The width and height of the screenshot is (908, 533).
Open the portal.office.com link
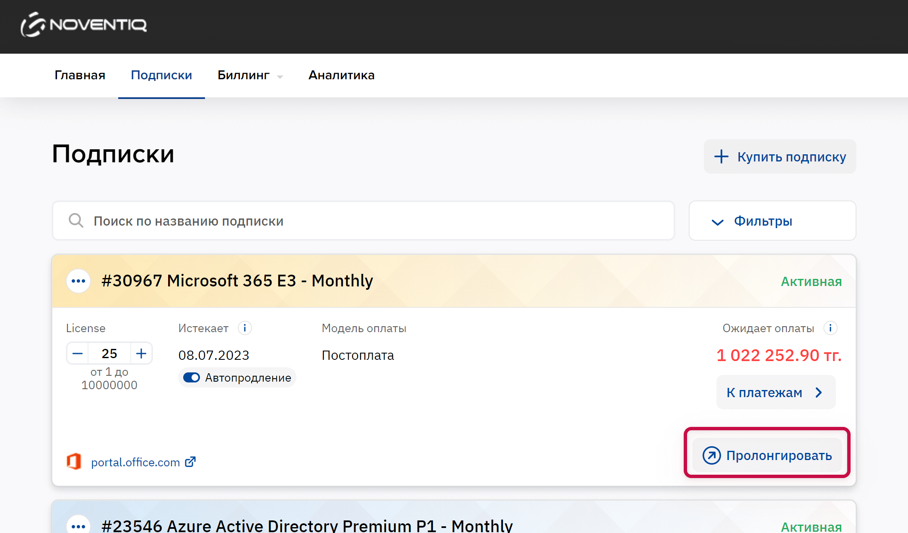(x=135, y=462)
